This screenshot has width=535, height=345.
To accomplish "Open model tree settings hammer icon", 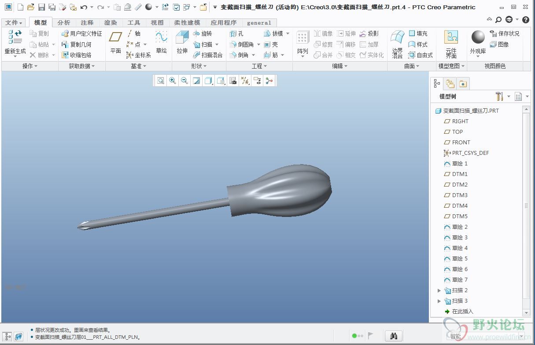I will tap(499, 96).
